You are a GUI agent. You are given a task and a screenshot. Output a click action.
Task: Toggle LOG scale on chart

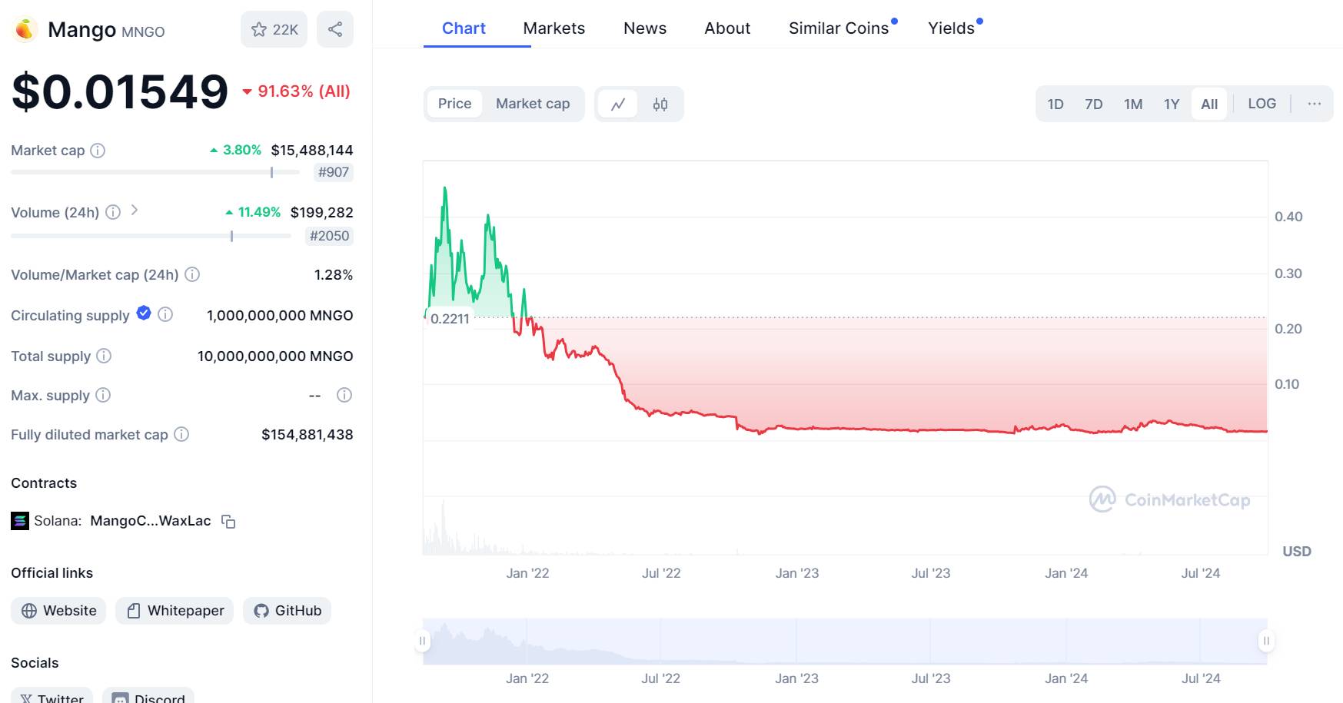(x=1262, y=104)
